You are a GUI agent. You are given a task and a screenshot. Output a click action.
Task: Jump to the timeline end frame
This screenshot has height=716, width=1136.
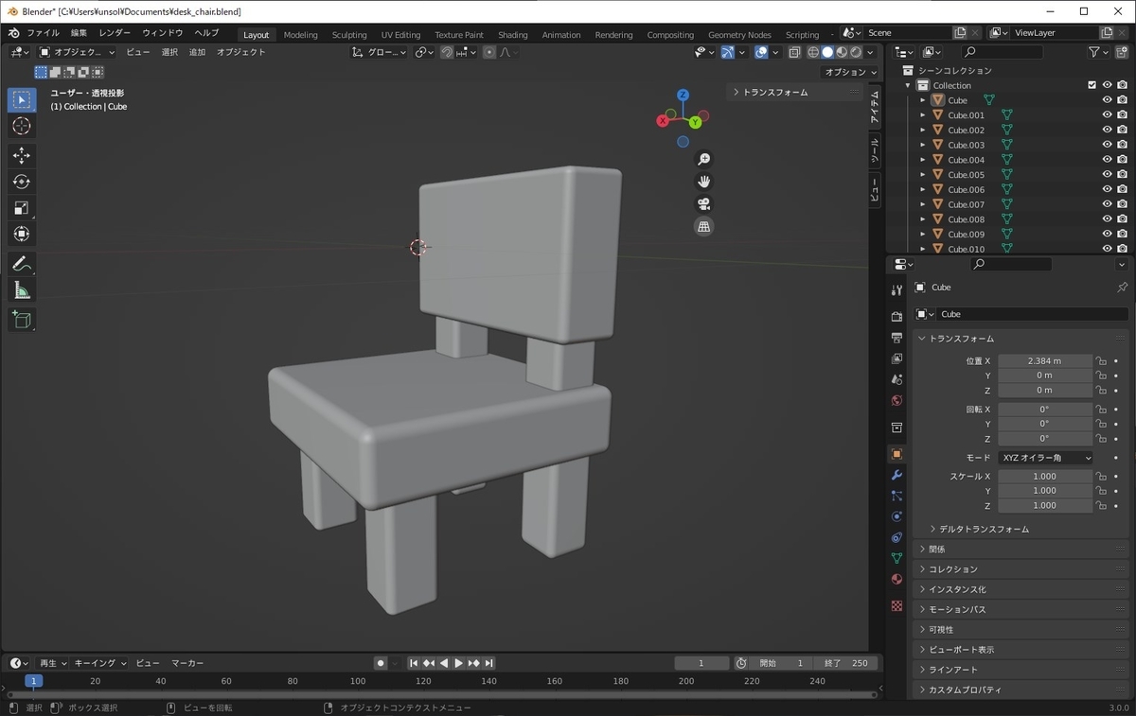(488, 663)
